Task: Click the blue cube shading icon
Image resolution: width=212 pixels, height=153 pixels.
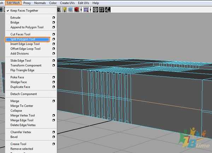Action: click(71, 10)
